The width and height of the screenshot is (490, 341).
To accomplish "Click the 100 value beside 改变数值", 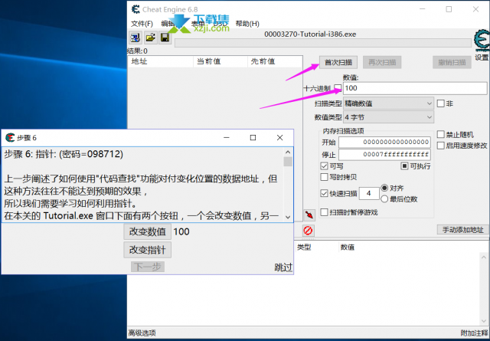I will [181, 232].
